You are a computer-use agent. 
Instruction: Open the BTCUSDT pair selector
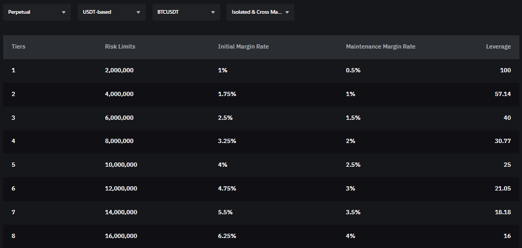(186, 12)
